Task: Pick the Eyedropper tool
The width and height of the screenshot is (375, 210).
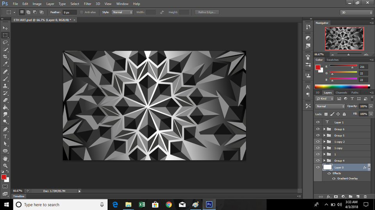Action: coord(5,64)
